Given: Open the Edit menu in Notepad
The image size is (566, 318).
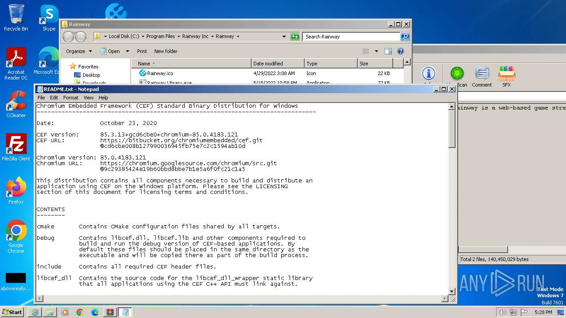Looking at the screenshot, I should pos(54,98).
